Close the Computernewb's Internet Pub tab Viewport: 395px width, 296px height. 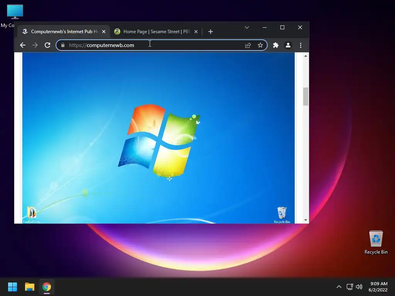click(104, 32)
